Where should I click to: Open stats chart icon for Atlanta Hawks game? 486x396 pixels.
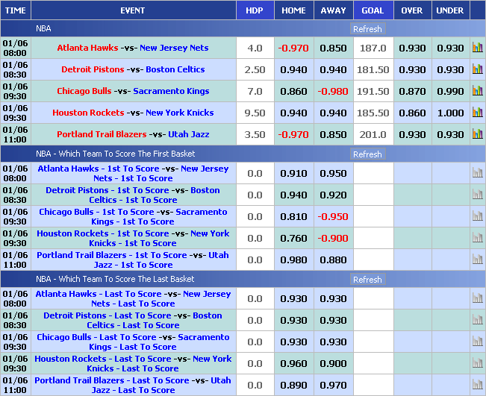(x=477, y=48)
